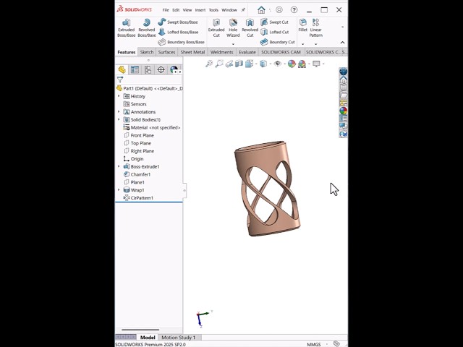This screenshot has width=463, height=347.
Task: Switch to the Sheet Metal tab
Action: [x=192, y=52]
